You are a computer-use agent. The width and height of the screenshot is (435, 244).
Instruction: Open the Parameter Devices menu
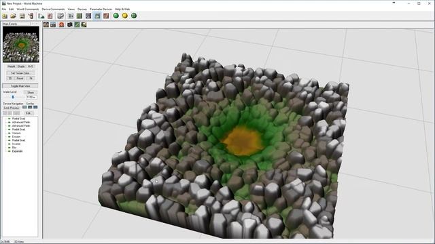click(x=101, y=9)
